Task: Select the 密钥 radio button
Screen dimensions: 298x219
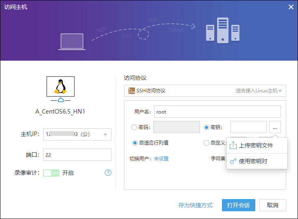Action: coord(207,127)
